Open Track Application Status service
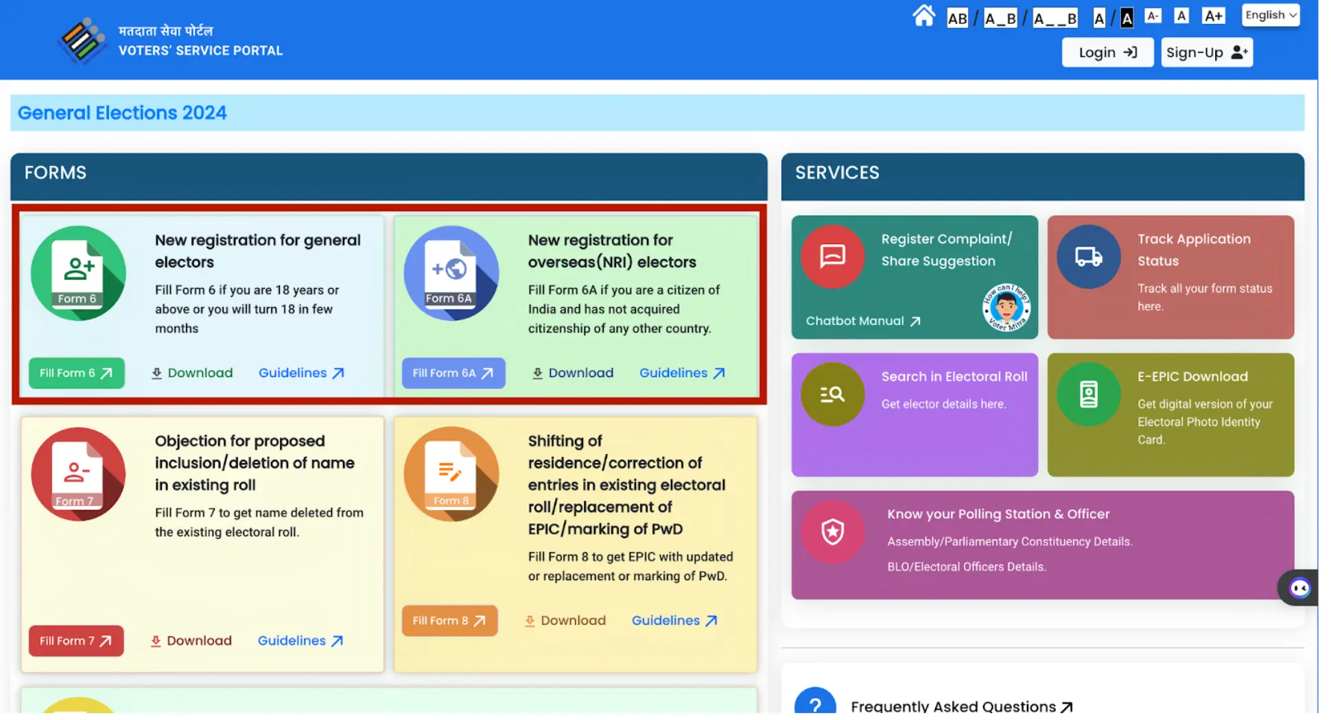 1170,277
